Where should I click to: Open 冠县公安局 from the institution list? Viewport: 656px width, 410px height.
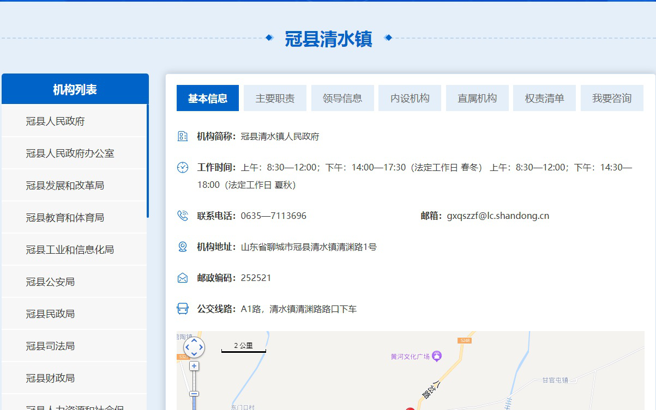[50, 282]
